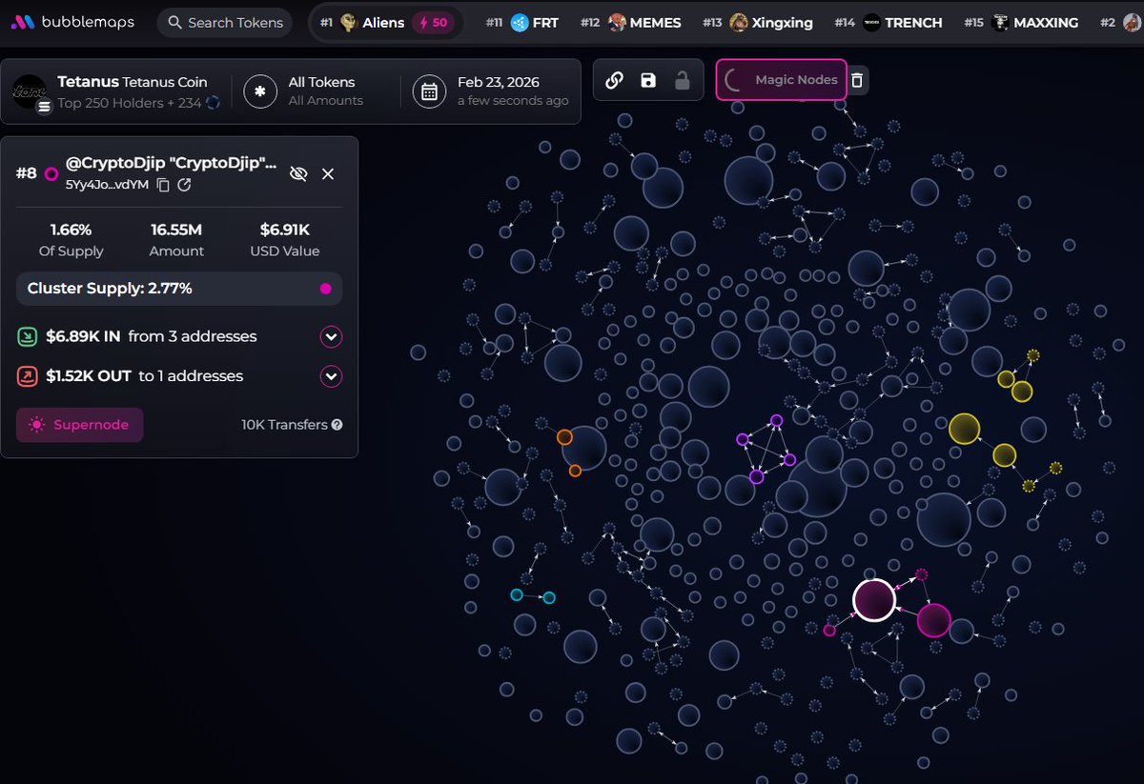Click the 1.66% Of Supply value
The height and width of the screenshot is (784, 1144).
tap(71, 230)
